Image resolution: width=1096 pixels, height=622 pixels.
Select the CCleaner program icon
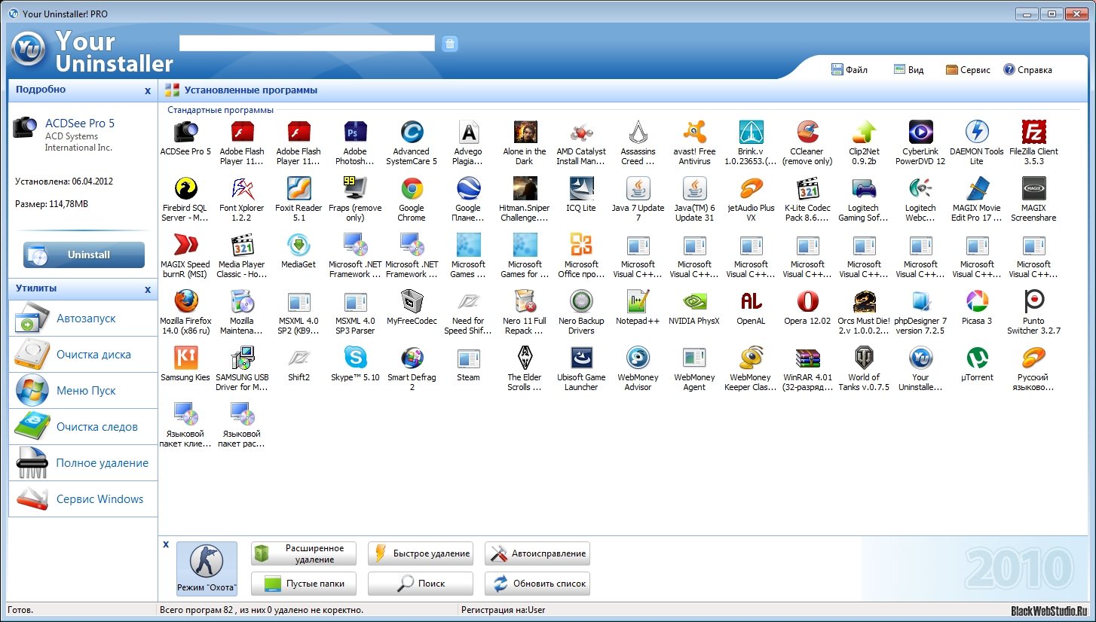tap(807, 132)
